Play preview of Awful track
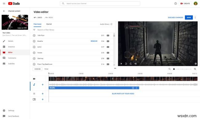 (34, 47)
